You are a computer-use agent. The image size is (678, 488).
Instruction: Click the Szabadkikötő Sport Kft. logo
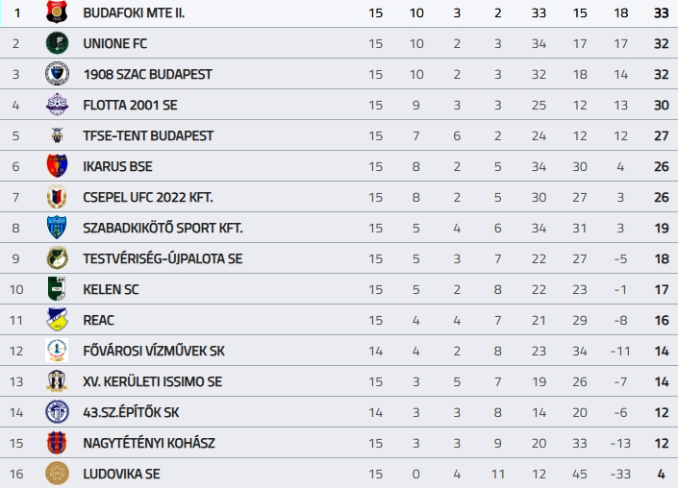tap(57, 228)
